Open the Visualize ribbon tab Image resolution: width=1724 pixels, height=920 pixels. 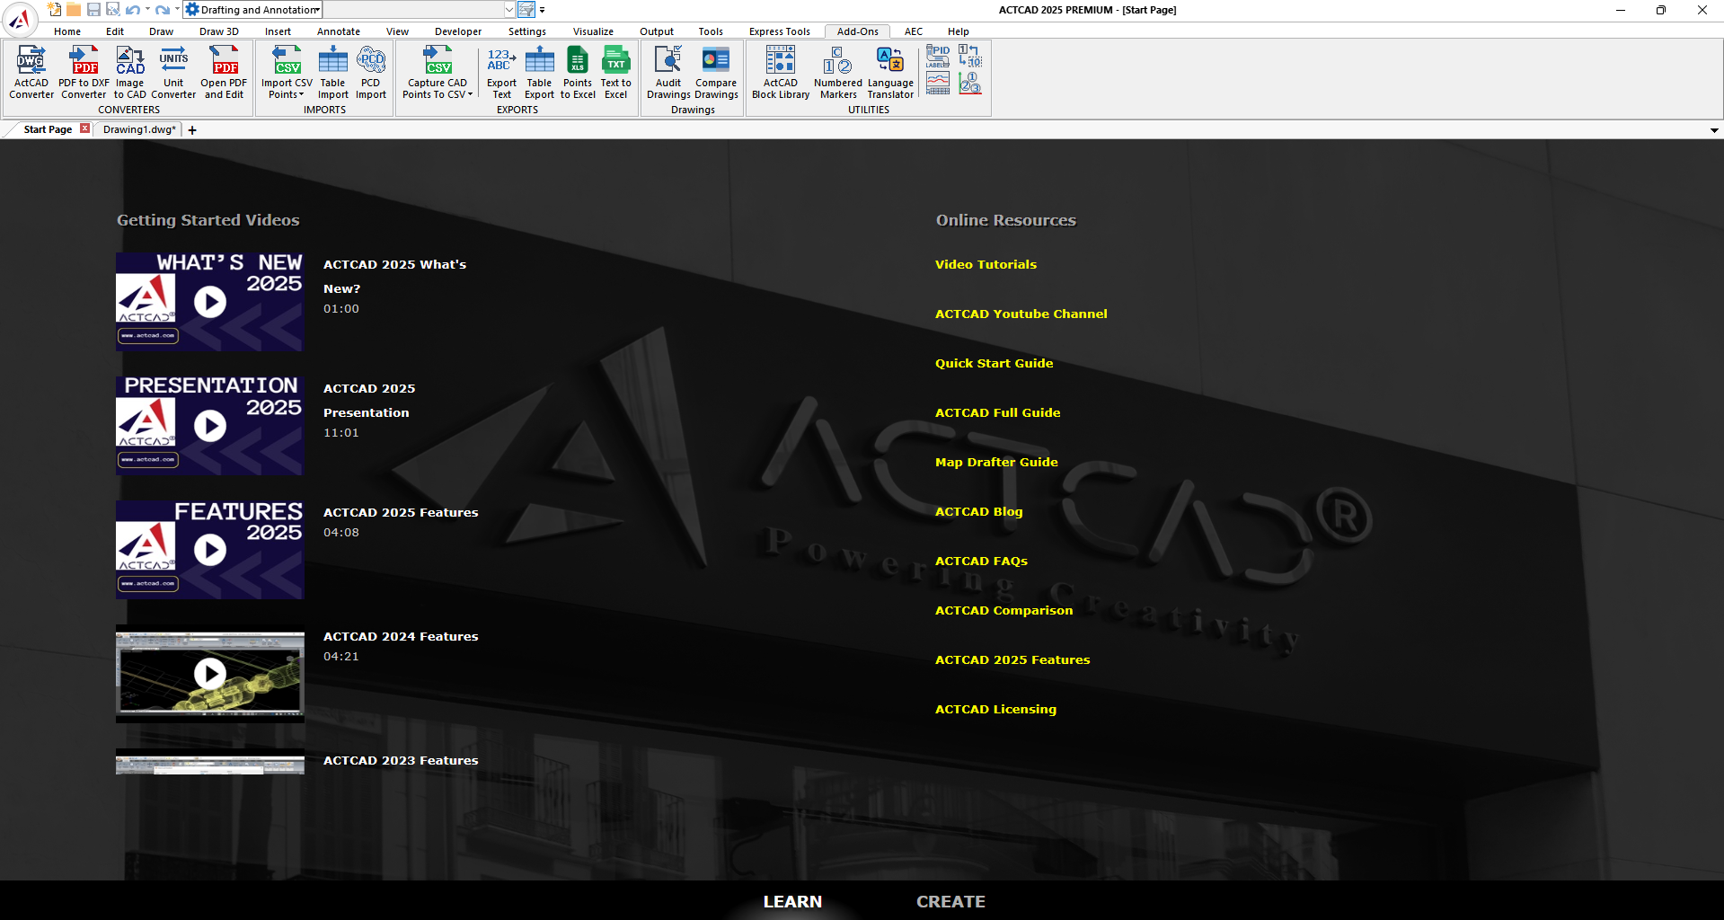pos(593,31)
